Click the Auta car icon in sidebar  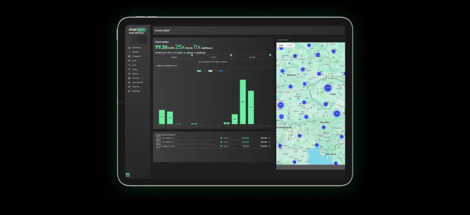129,65
